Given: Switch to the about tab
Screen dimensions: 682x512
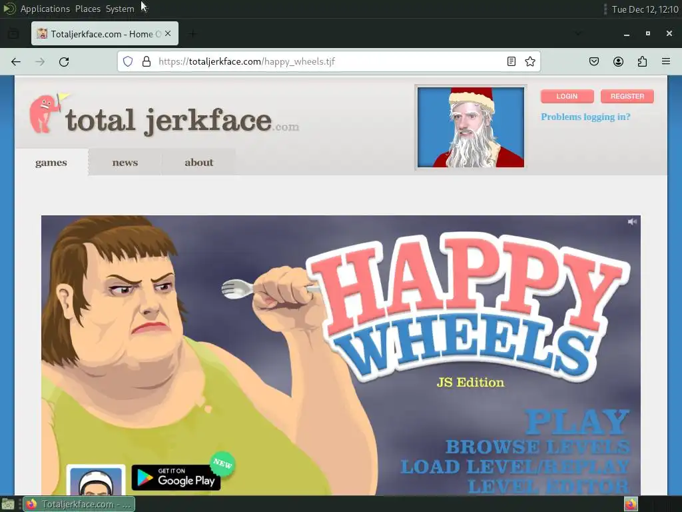Looking at the screenshot, I should click(x=198, y=163).
